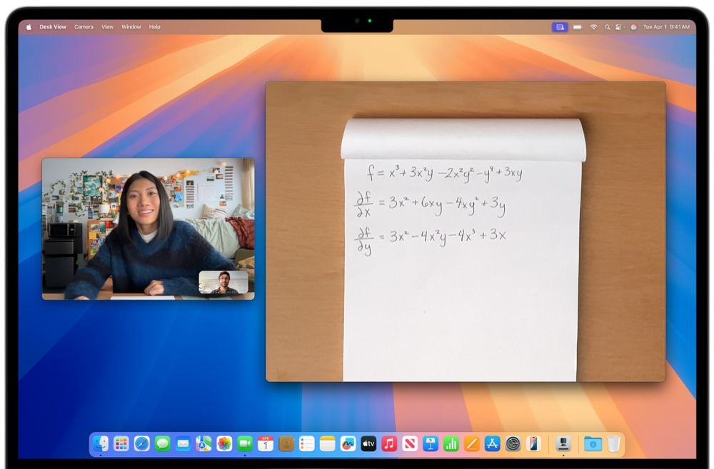714x469 pixels.
Task: Open the Apple menu
Action: coord(29,27)
